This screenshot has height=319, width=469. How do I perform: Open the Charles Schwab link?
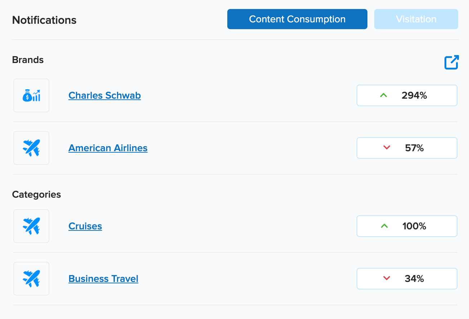coord(104,95)
